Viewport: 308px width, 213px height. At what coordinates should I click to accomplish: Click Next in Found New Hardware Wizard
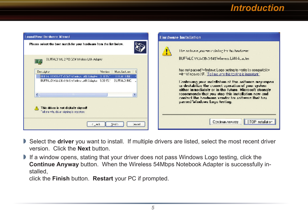pos(115,124)
